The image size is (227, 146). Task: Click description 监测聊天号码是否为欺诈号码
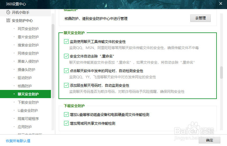(x=127, y=91)
